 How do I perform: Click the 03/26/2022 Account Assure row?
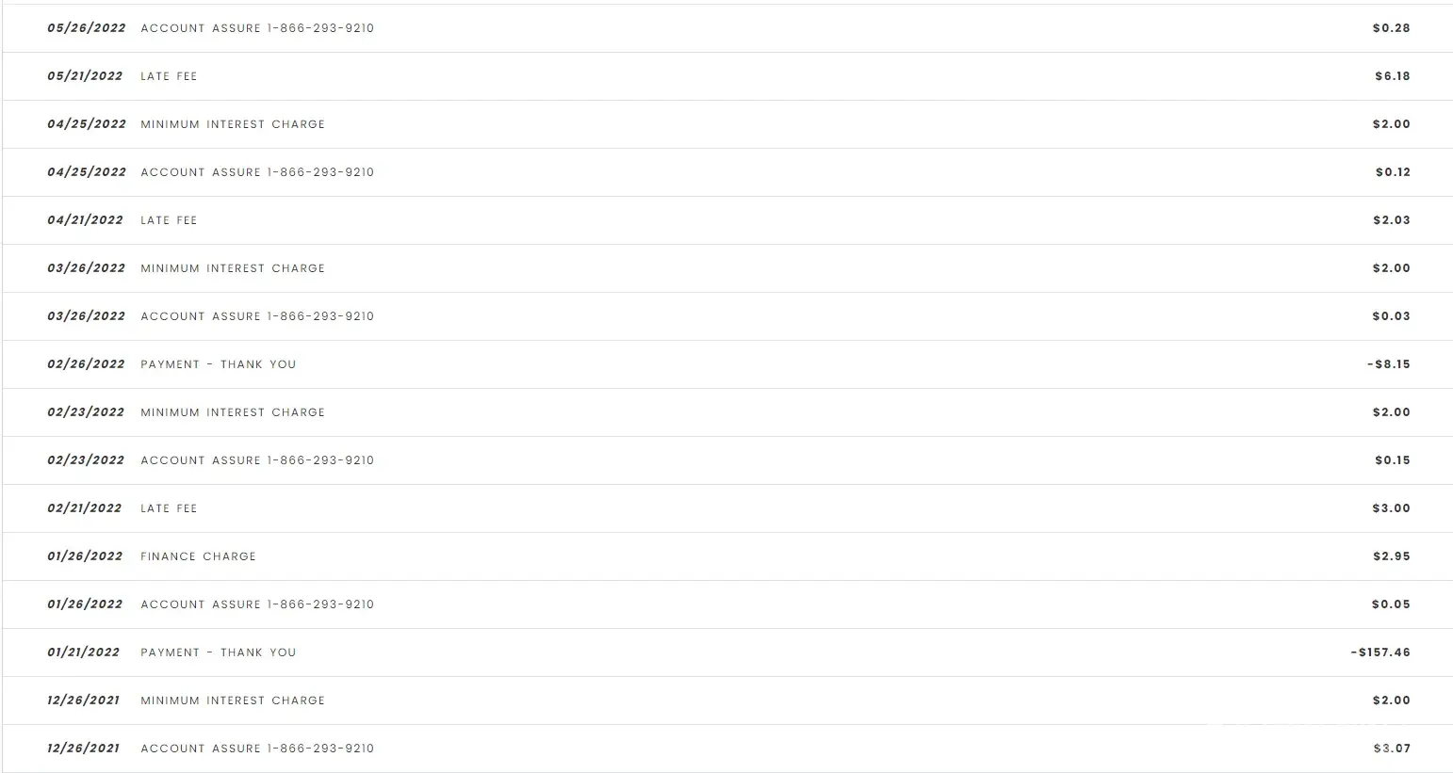[x=727, y=316]
